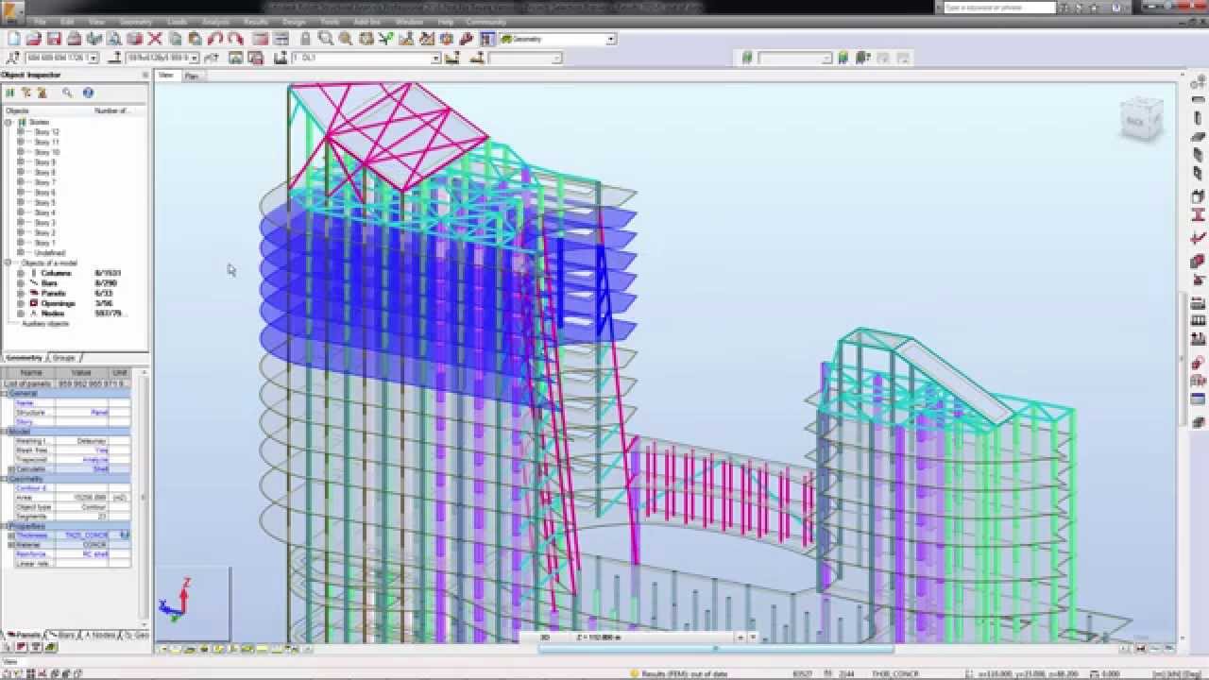Click the New document icon
Screen dimensions: 1209x680
click(x=13, y=39)
